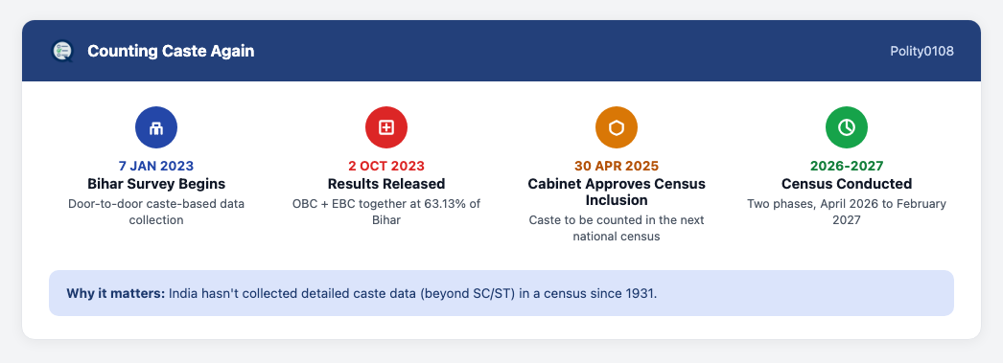
Task: Select the OBC + EBC 63.13% description
Action: [386, 213]
